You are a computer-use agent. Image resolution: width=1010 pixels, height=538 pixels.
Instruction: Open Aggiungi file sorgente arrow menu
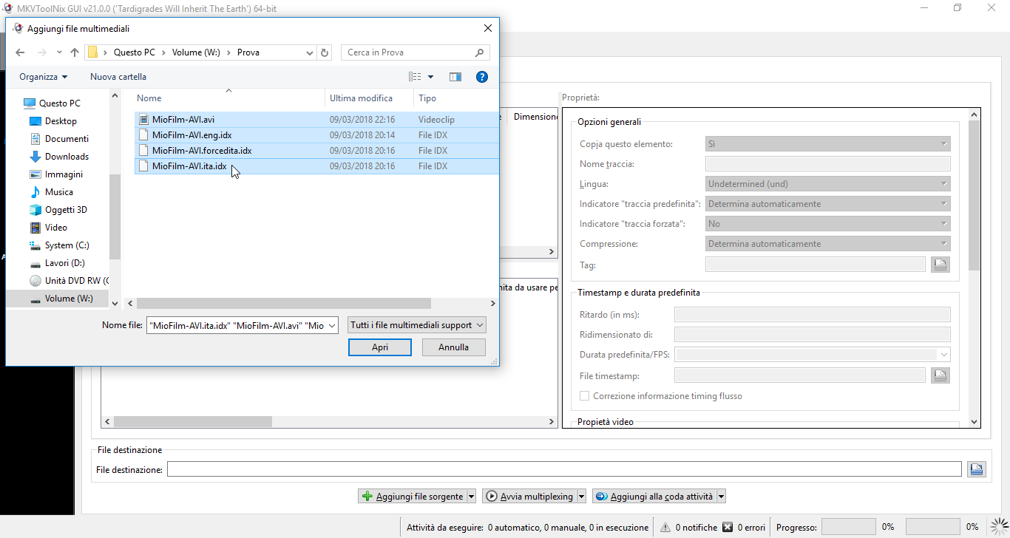tap(472, 497)
